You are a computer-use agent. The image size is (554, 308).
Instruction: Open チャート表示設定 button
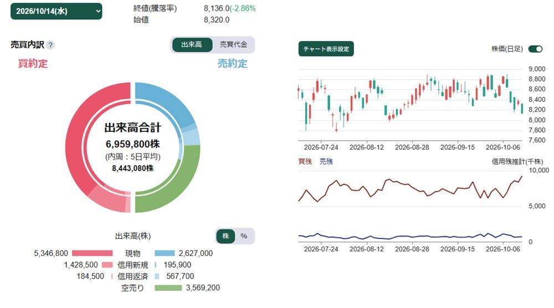point(326,49)
